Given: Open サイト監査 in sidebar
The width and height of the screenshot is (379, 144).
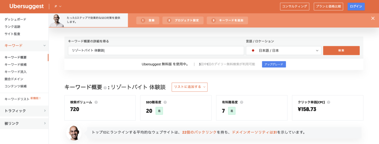Looking at the screenshot, I should tap(12, 34).
